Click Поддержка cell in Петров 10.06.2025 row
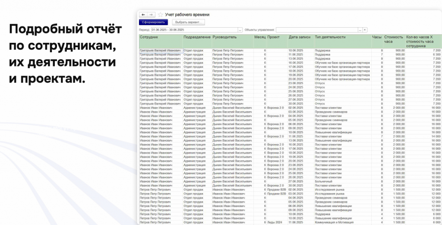The width and height of the screenshot is (442, 225). click(x=322, y=214)
